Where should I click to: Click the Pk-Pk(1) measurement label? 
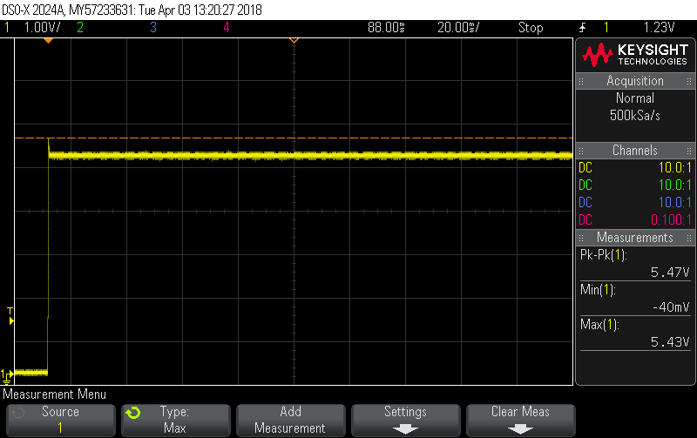[603, 255]
